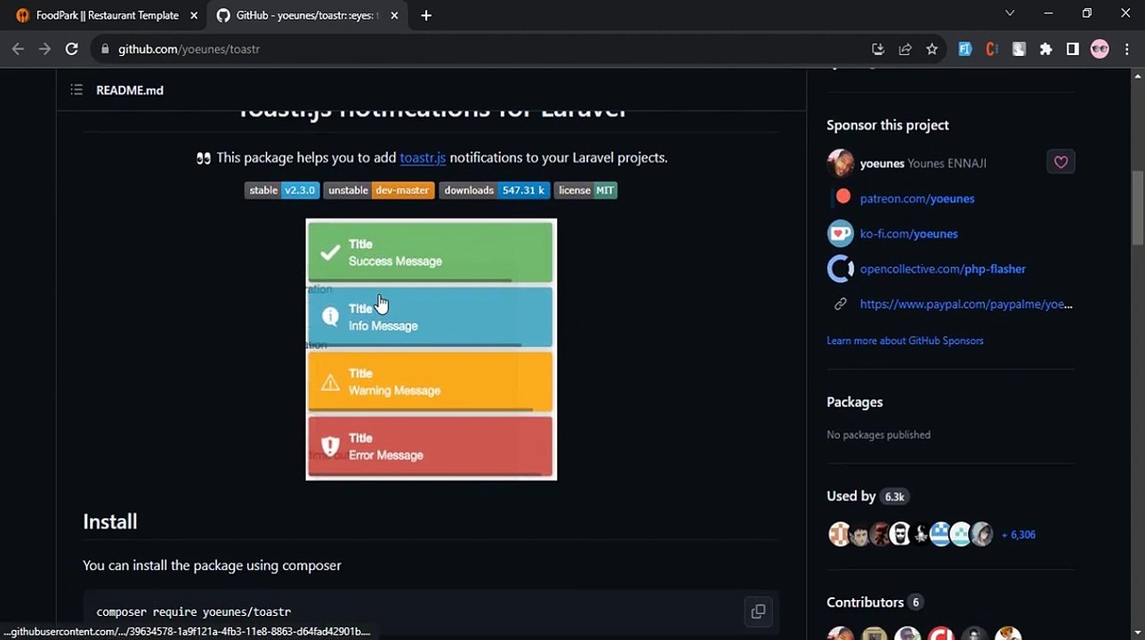Click the + 6,306 dependents link

pyautogui.click(x=1019, y=534)
